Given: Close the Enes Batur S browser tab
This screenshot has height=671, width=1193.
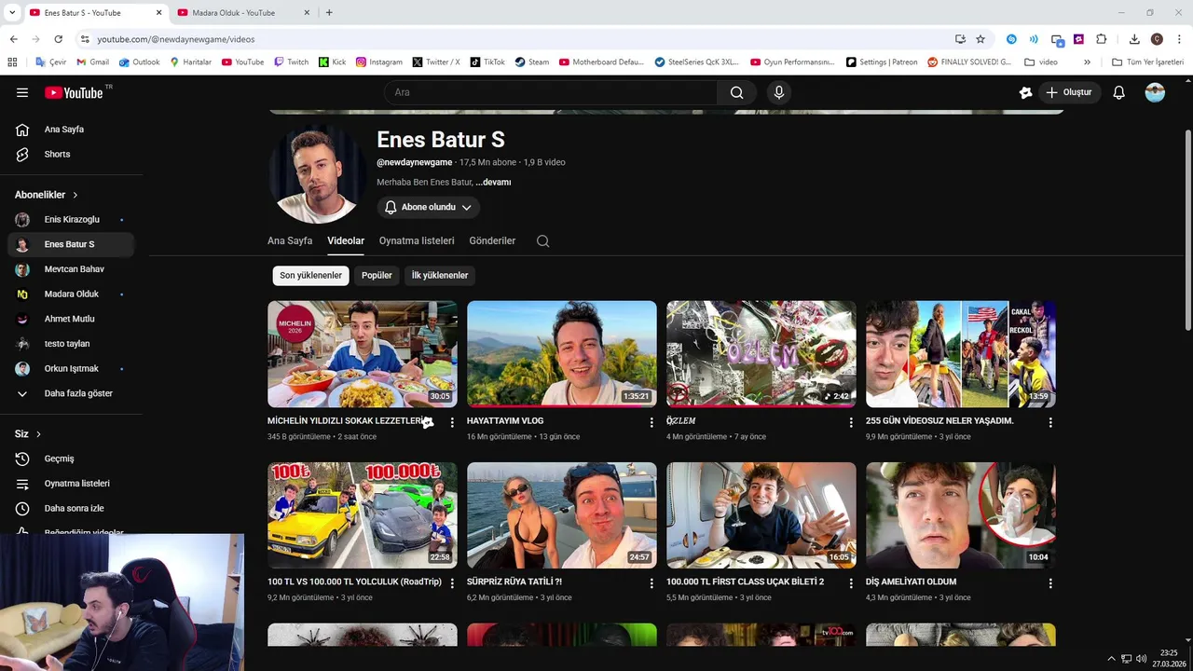Looking at the screenshot, I should (x=158, y=13).
